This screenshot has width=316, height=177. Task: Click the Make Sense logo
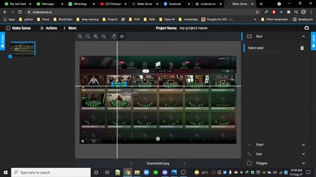pyautogui.click(x=18, y=28)
